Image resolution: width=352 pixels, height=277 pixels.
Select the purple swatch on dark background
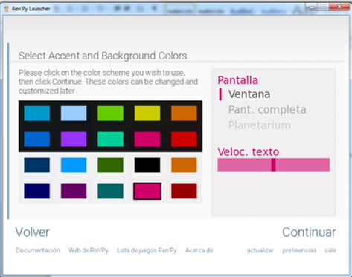point(74,139)
